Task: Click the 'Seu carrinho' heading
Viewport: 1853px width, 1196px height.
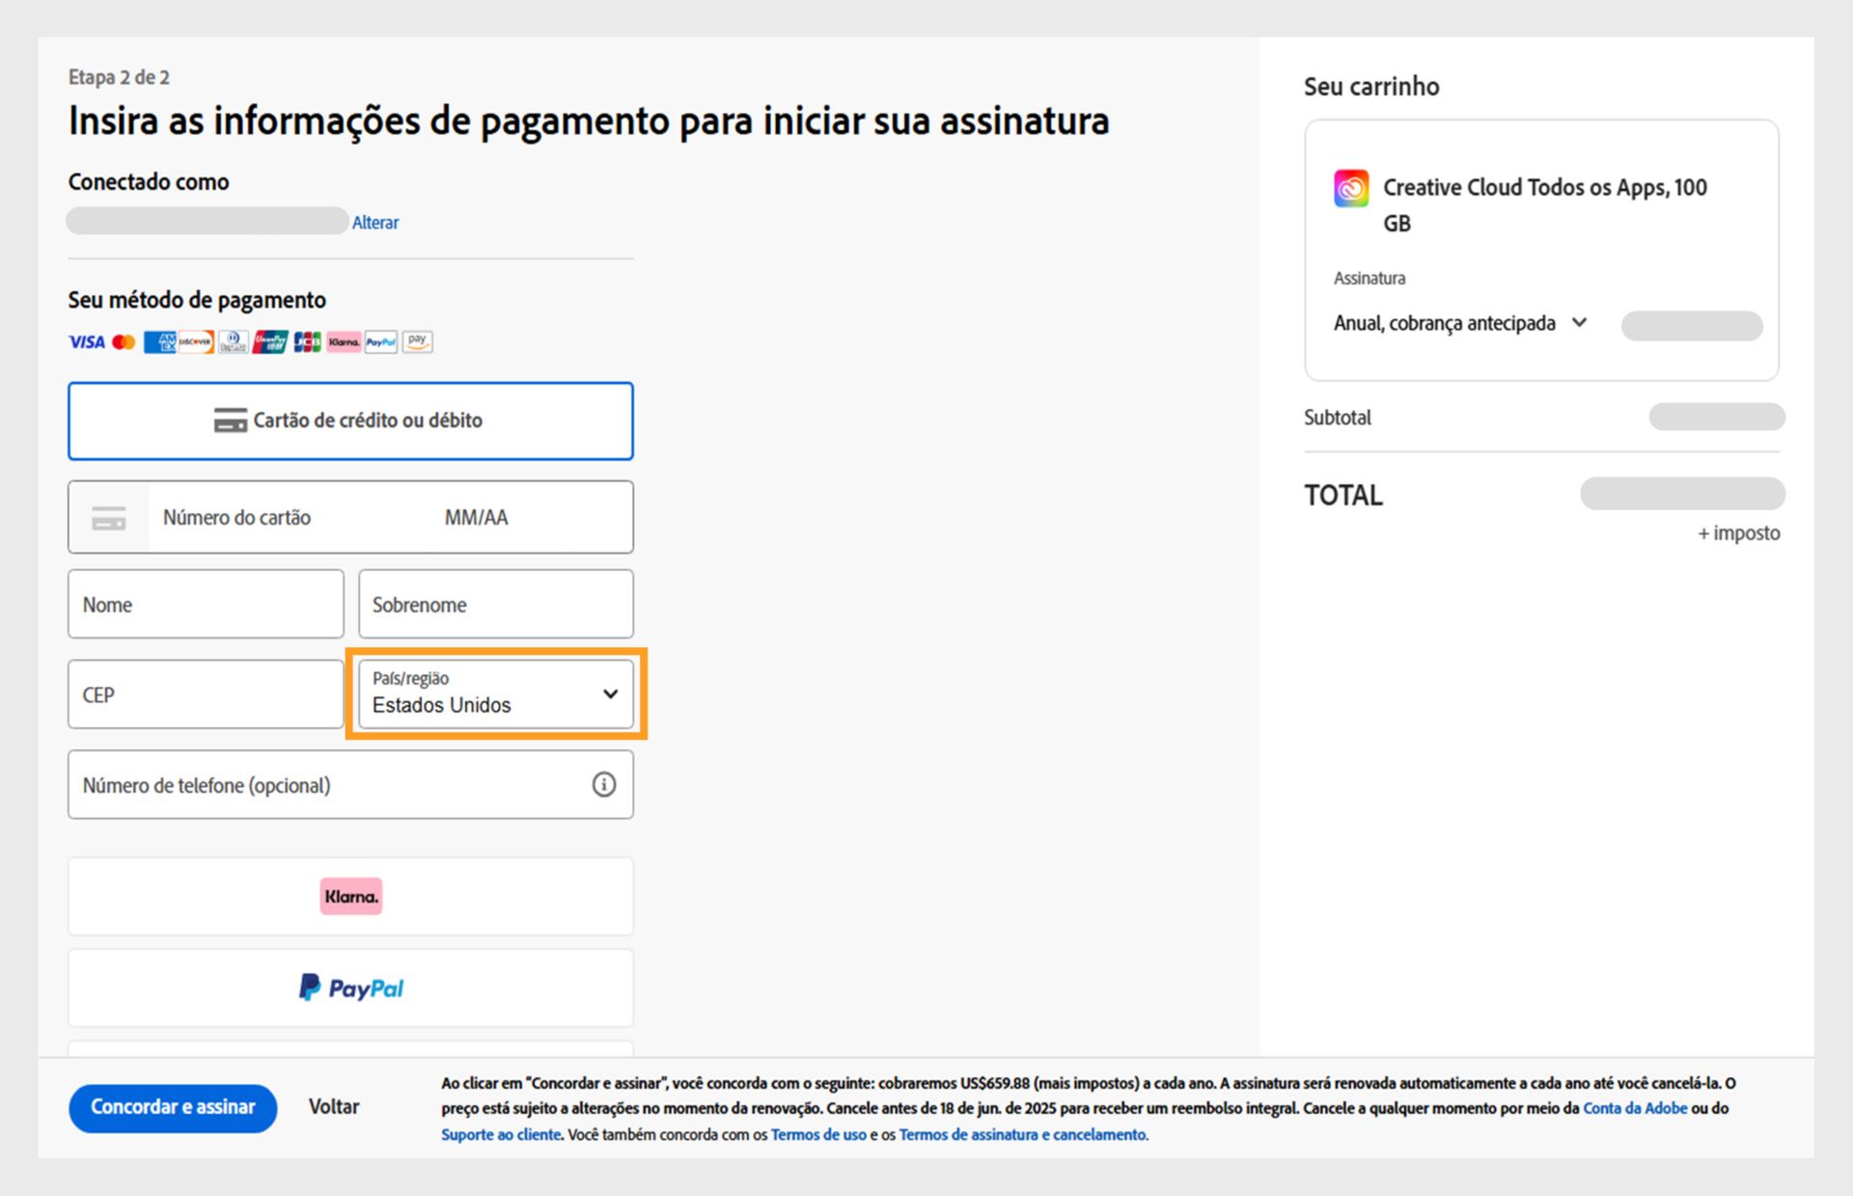Action: click(1371, 87)
